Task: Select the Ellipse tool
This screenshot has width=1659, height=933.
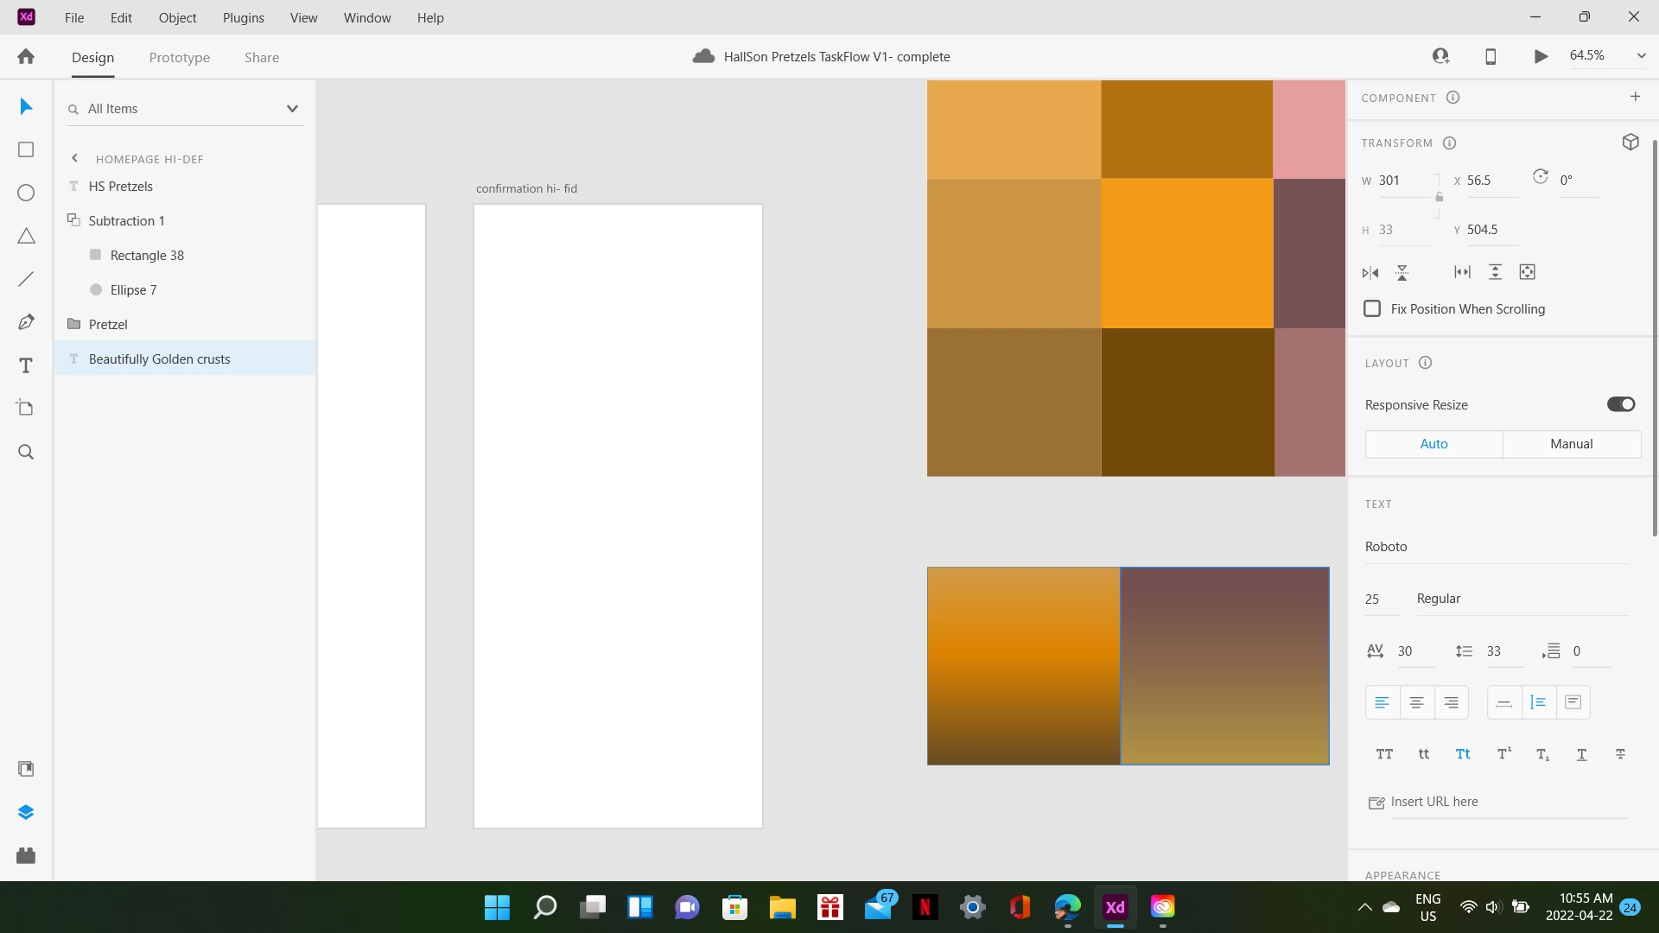Action: point(26,193)
